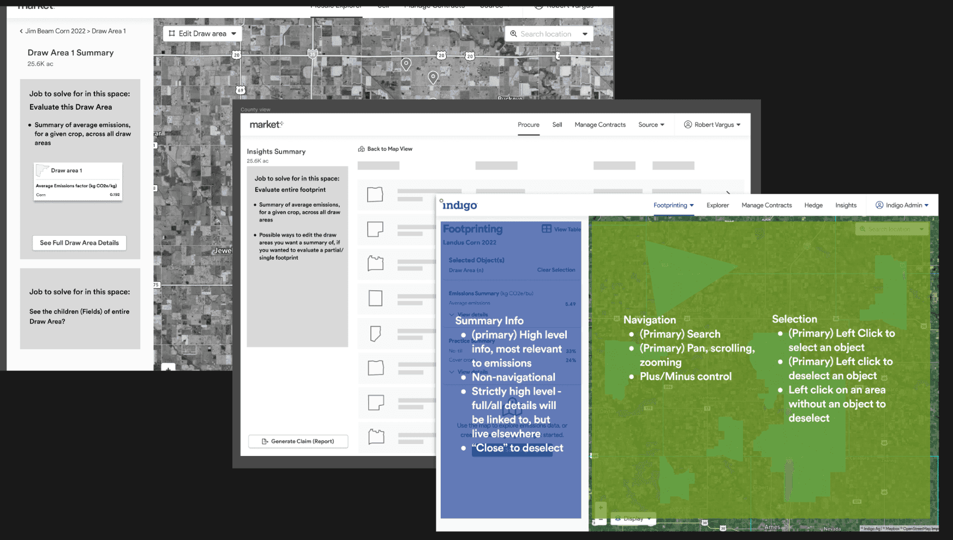Click the export icon in Generate Claim button
953x540 pixels.
tap(265, 441)
